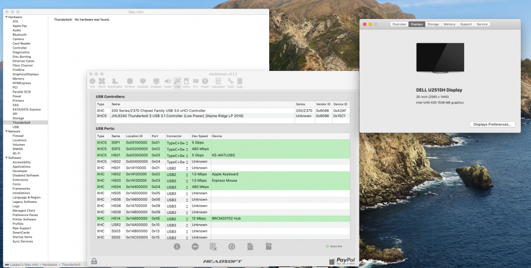
Task: Open the Calculator in Hackintool toolbar
Action: point(218,83)
